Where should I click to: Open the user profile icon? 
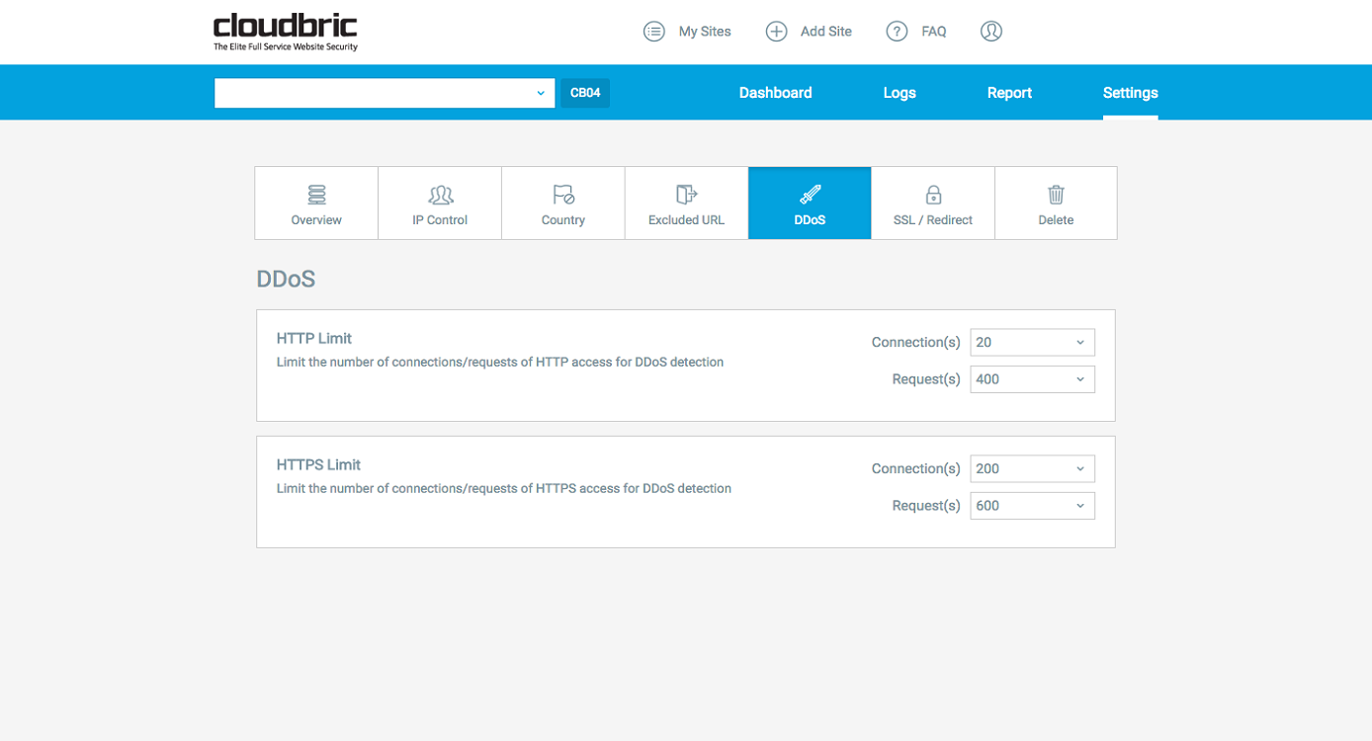pyautogui.click(x=991, y=32)
